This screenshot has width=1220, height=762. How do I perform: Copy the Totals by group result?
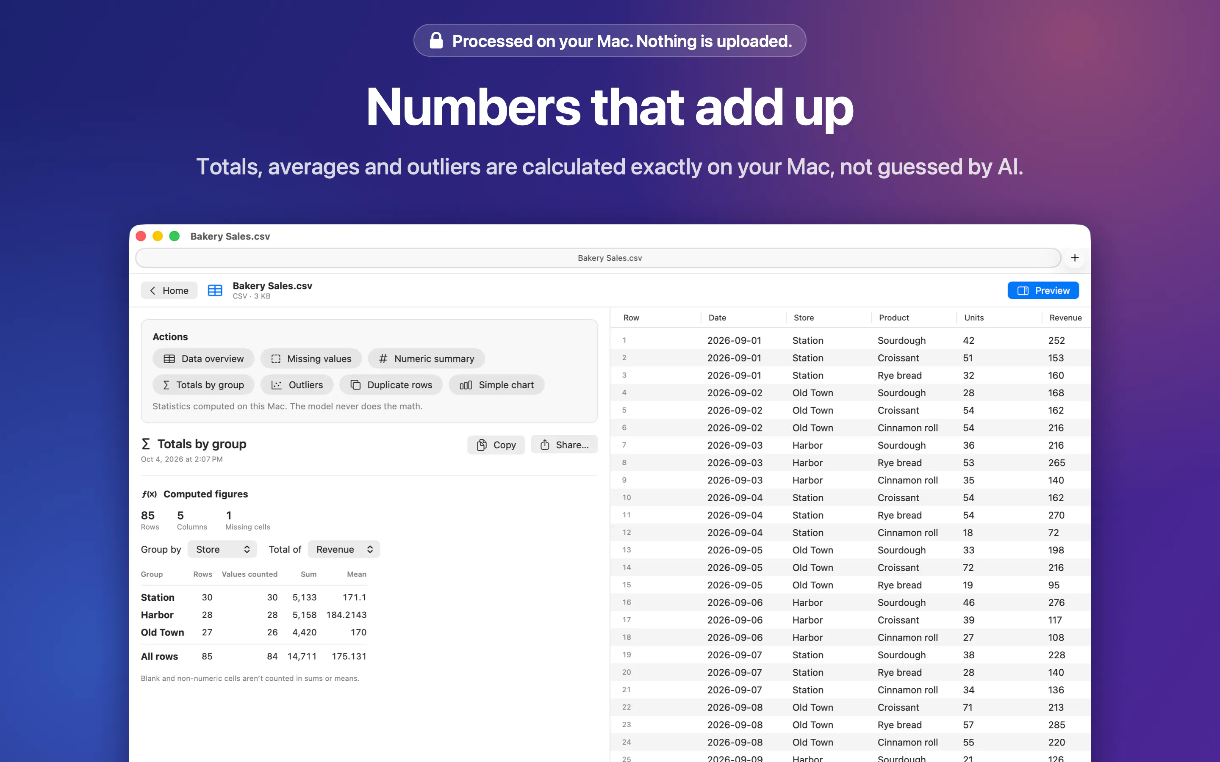(x=496, y=444)
